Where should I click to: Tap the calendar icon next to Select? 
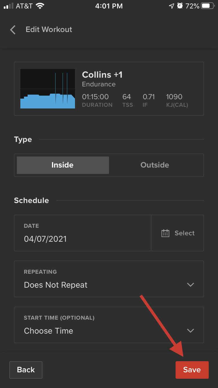click(165, 233)
